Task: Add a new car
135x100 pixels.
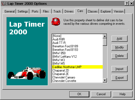Action: (120, 39)
